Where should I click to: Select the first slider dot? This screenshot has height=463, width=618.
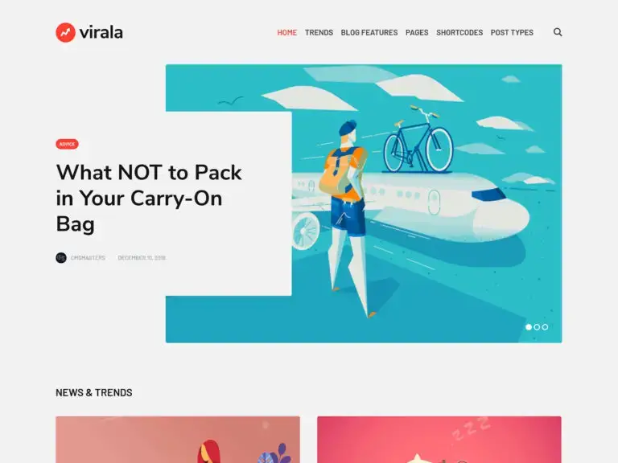click(529, 327)
